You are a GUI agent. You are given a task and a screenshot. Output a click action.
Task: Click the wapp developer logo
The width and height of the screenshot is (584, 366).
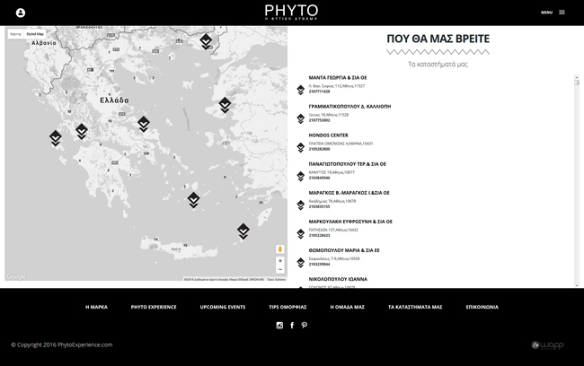tap(547, 345)
